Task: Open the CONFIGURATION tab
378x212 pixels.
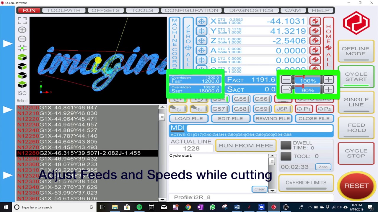Action: pyautogui.click(x=191, y=10)
